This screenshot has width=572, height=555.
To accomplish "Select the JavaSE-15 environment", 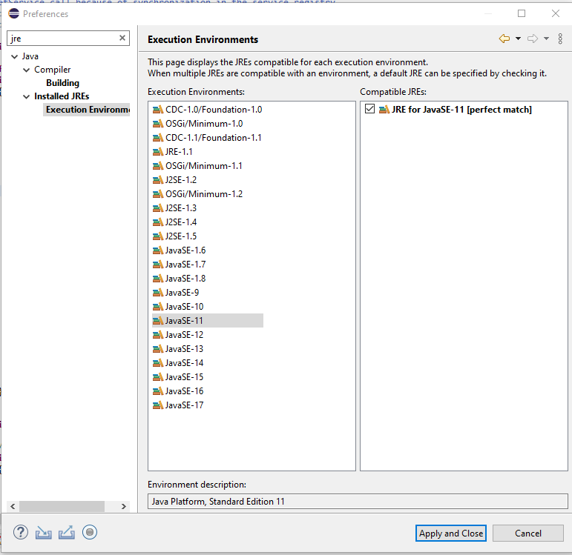I will [178, 377].
